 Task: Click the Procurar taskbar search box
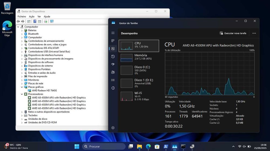click(x=104, y=146)
